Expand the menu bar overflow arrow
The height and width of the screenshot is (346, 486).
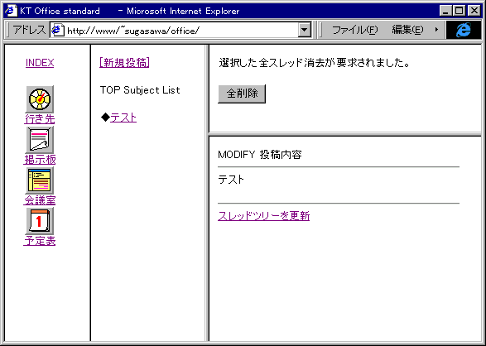coord(436,30)
